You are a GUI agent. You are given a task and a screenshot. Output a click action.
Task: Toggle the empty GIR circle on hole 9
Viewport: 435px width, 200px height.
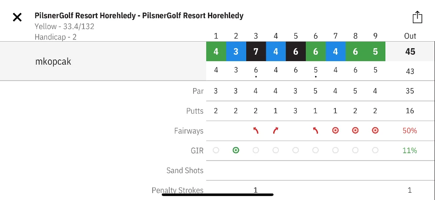(x=375, y=150)
